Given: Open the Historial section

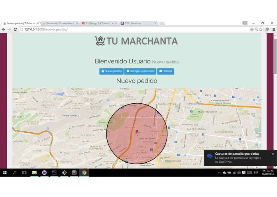Looking at the screenshot, I should tap(165, 71).
